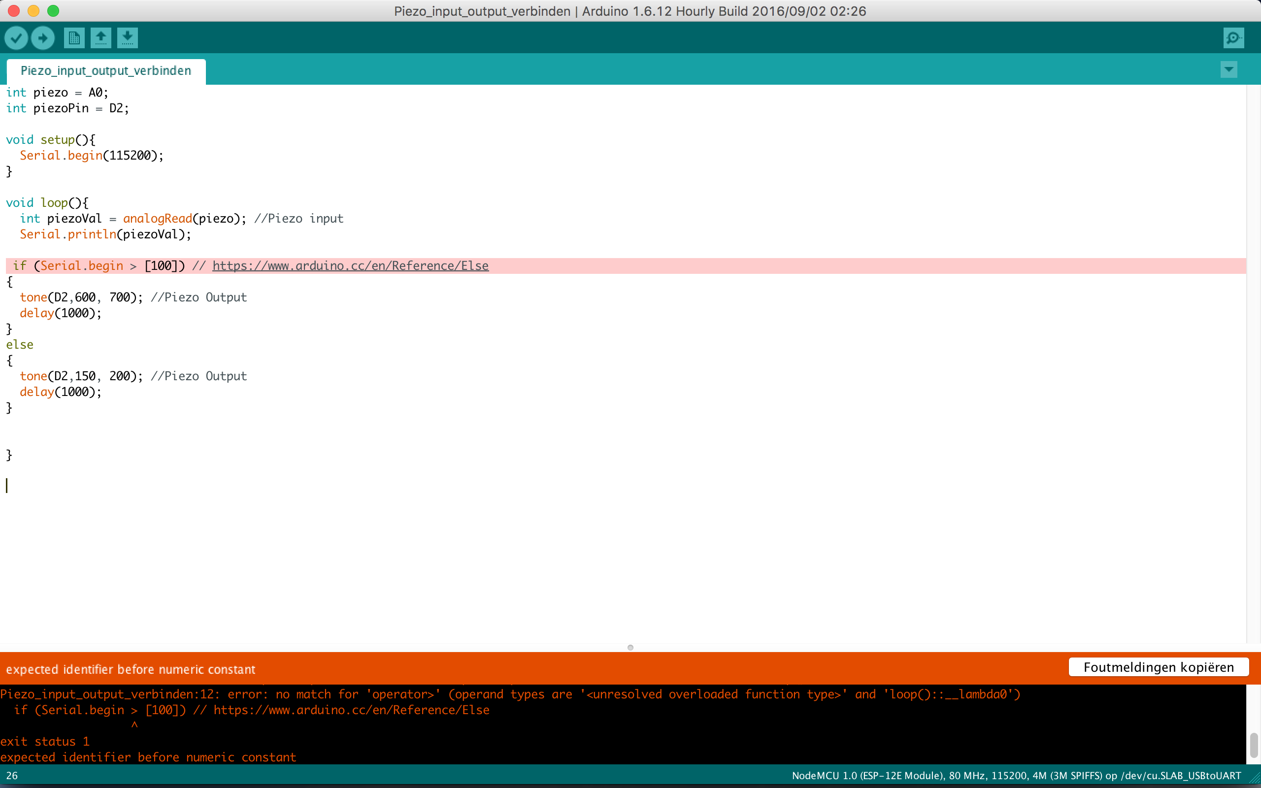This screenshot has width=1261, height=788.
Task: Click the console output scrollbar thumb
Action: [x=1253, y=745]
